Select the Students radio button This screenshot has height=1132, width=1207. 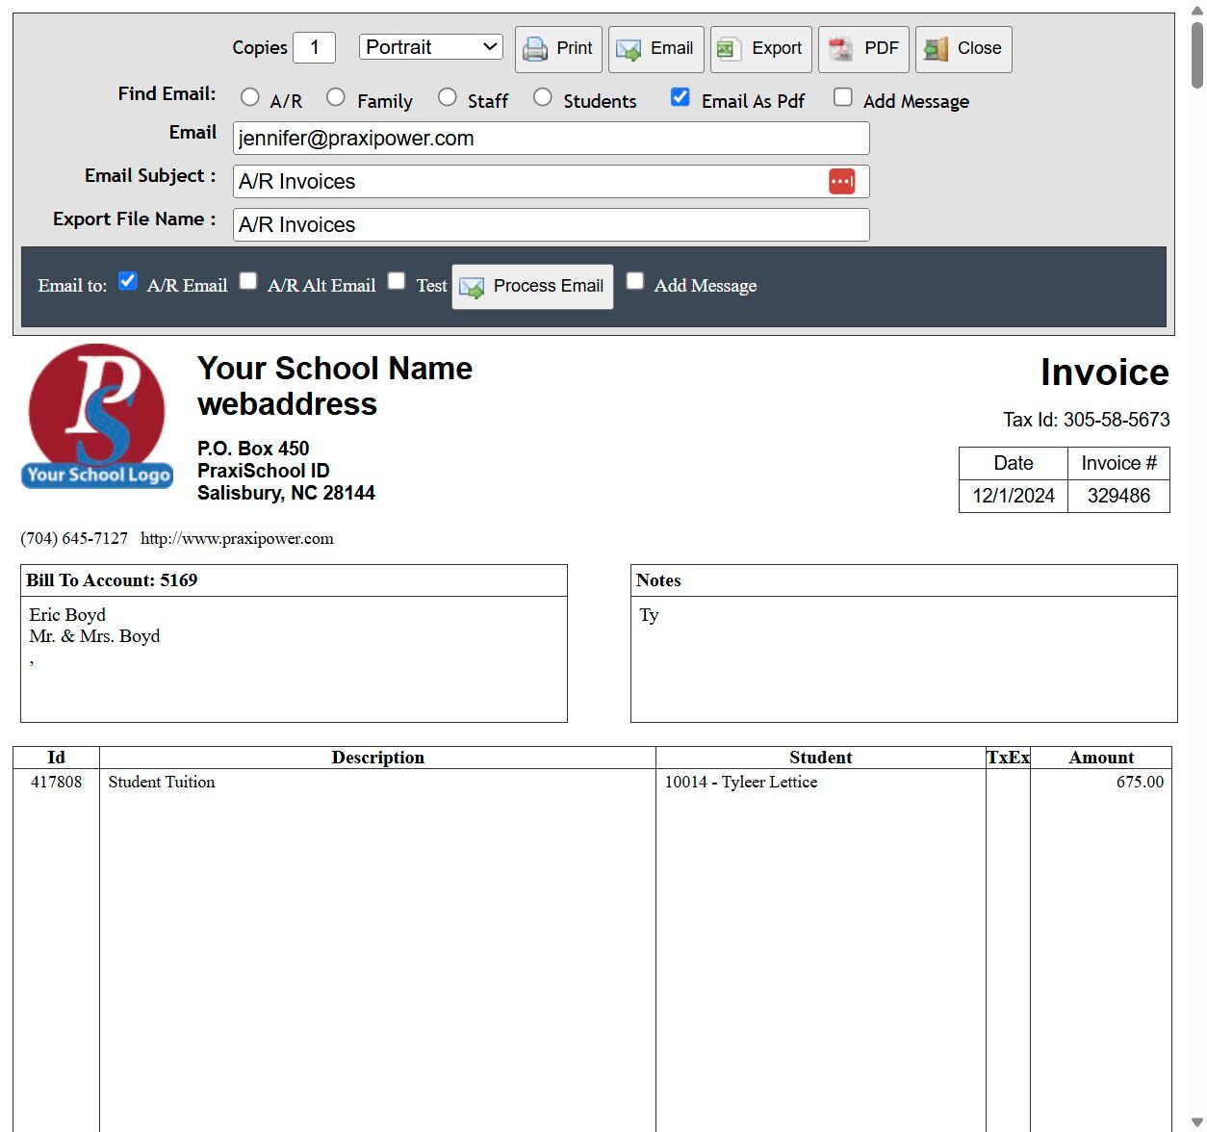tap(543, 97)
